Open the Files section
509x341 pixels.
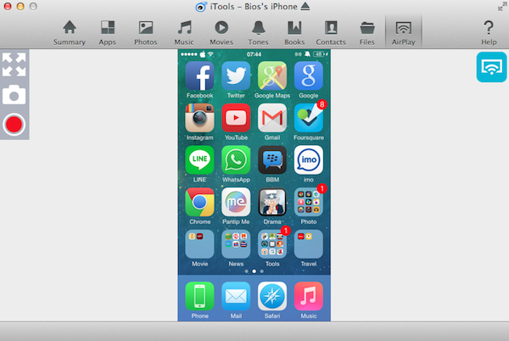(x=367, y=33)
